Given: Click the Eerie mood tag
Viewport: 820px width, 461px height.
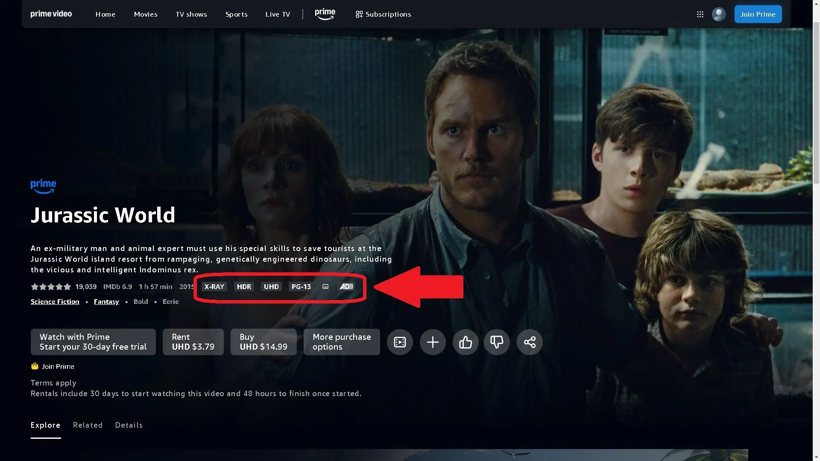Looking at the screenshot, I should 170,302.
